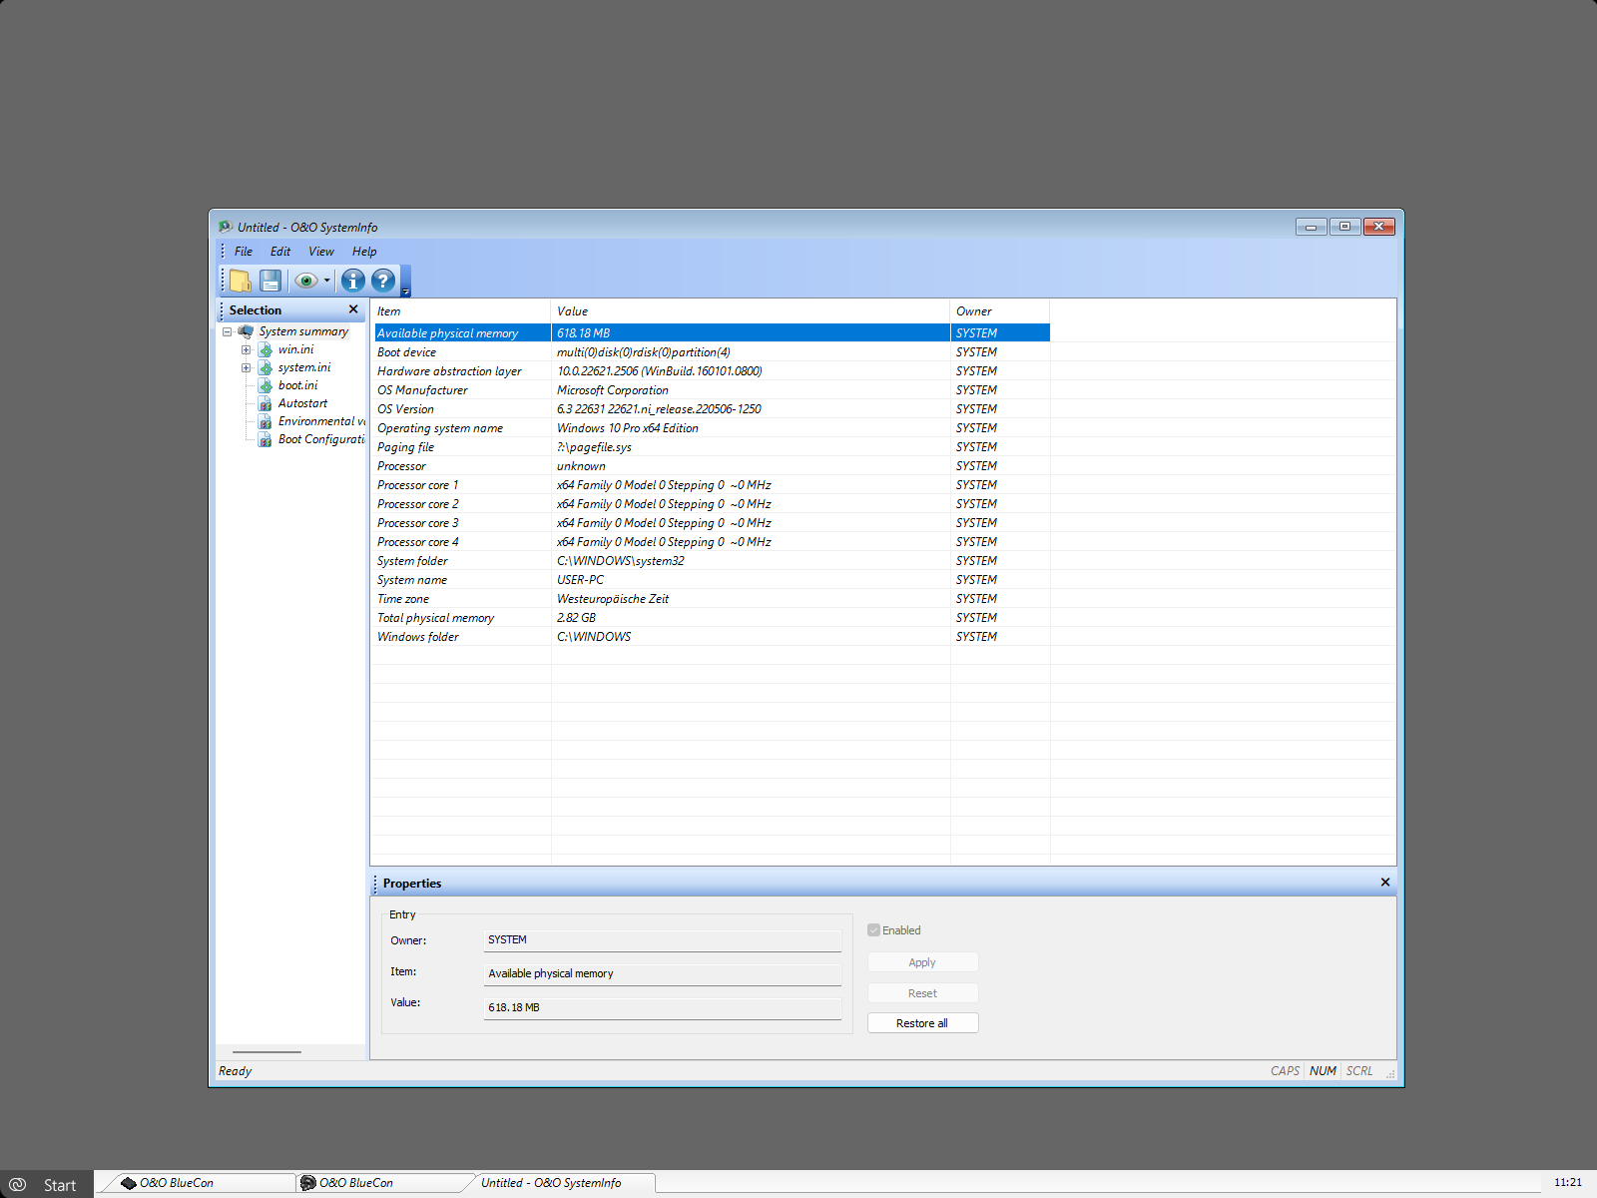Select the Time zone row
The width and height of the screenshot is (1597, 1198).
tap(712, 599)
